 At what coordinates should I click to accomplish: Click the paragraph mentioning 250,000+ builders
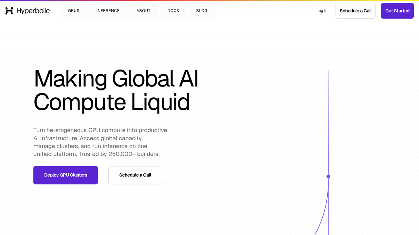point(100,142)
